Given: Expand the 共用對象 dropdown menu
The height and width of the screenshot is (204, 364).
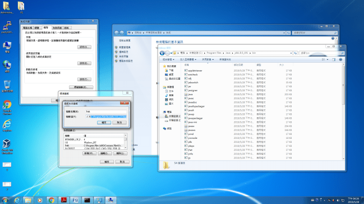Looking at the screenshot, I should [x=206, y=59].
